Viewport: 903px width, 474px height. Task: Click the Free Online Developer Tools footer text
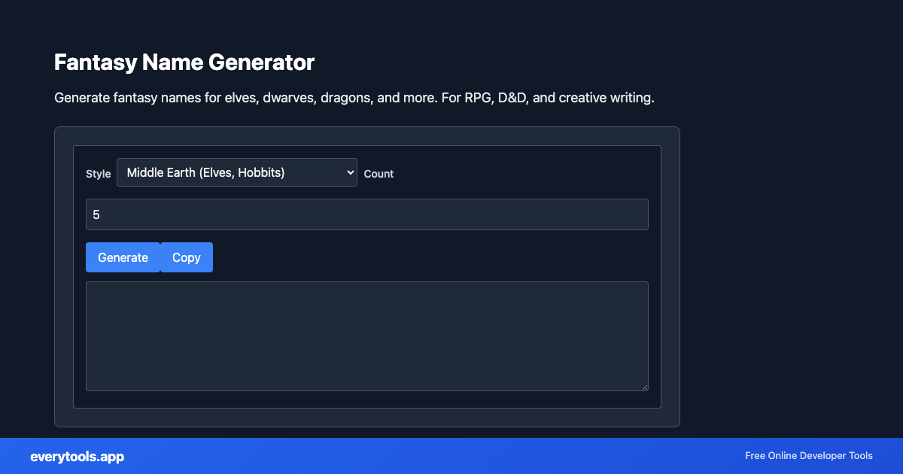[808, 456]
